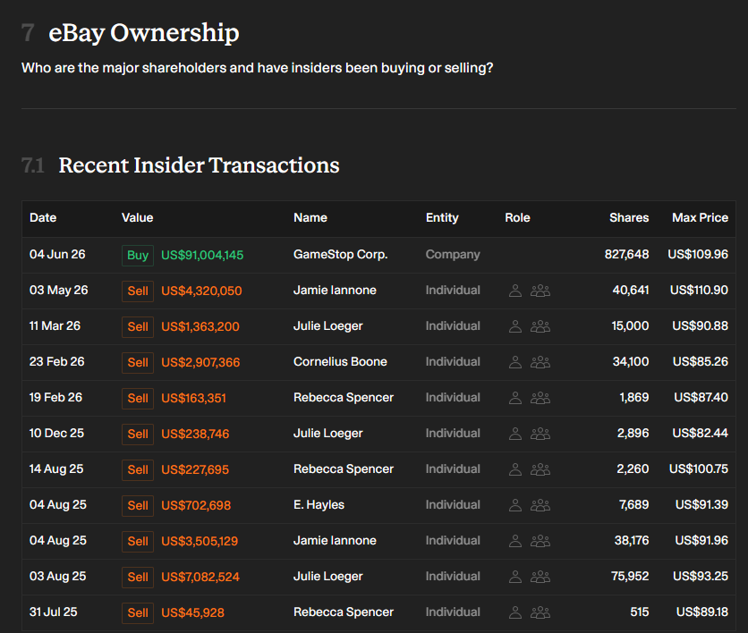The width and height of the screenshot is (748, 633).
Task: Click max price US$89.18
Action: pos(702,612)
